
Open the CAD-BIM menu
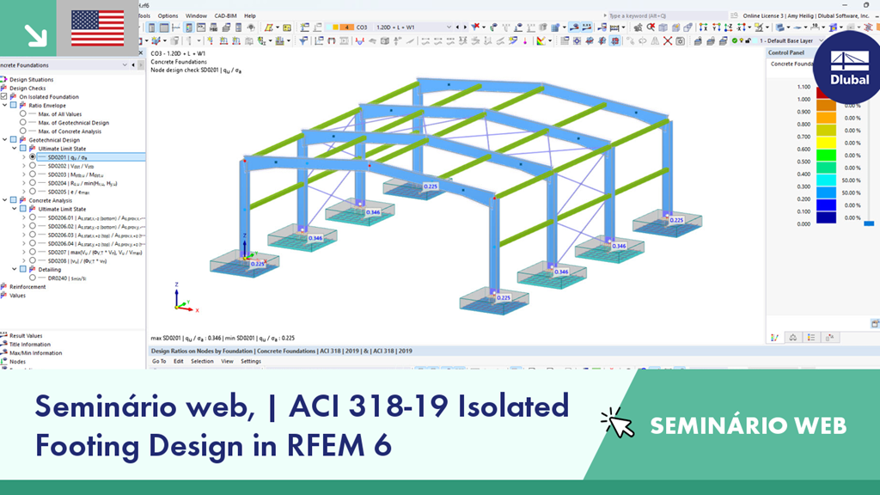point(226,15)
